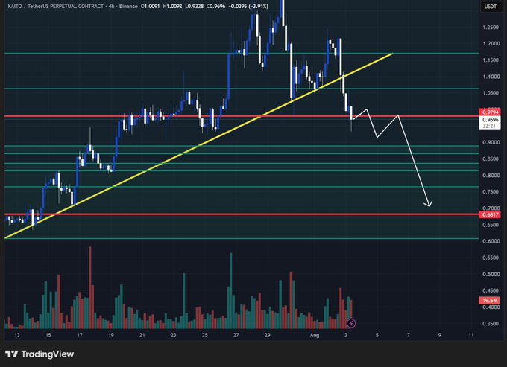Click the 19.6M volume label
The height and width of the screenshot is (367, 507).
coord(490,301)
